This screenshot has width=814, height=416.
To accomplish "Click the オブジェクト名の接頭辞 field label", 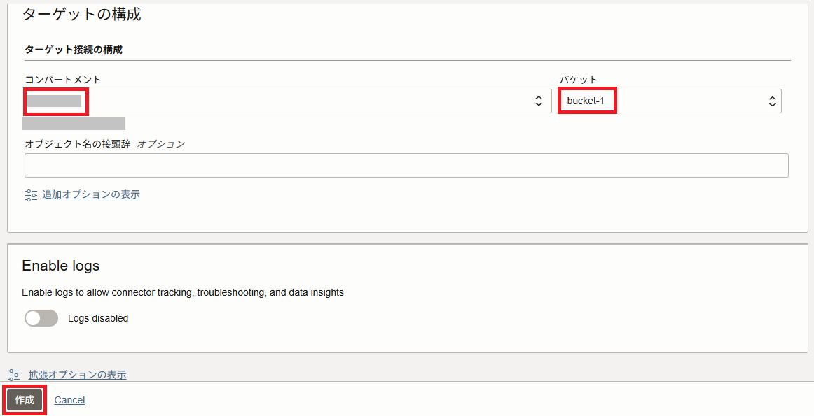I will pos(78,143).
